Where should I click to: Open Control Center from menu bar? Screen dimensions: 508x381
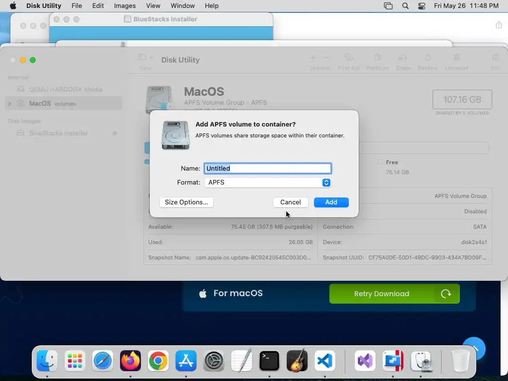coord(422,6)
